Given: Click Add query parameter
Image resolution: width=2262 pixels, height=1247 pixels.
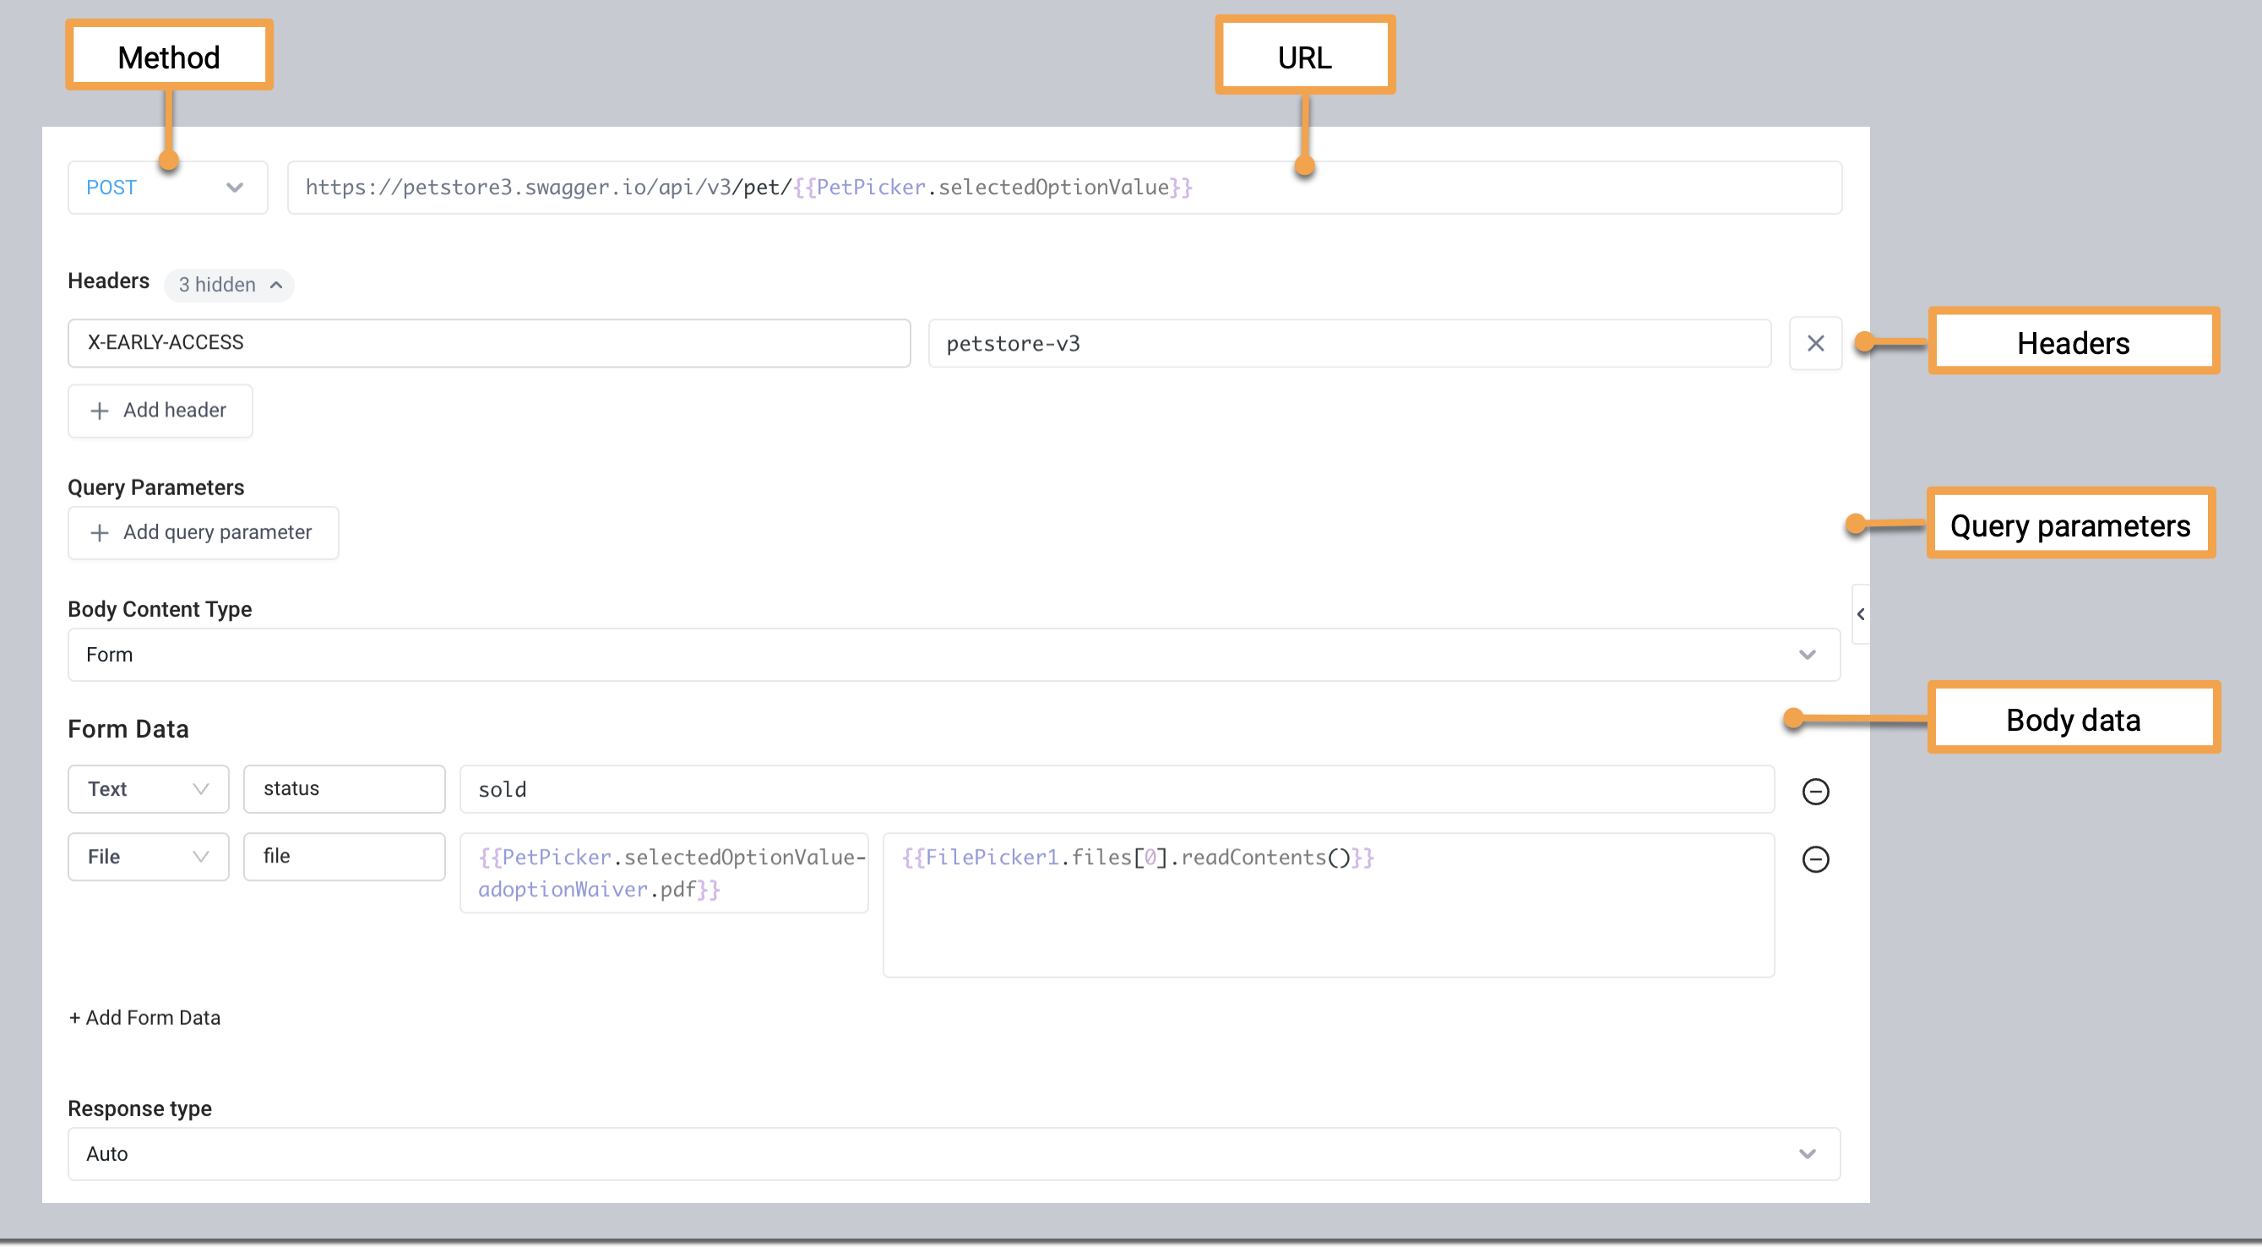Looking at the screenshot, I should (x=203, y=532).
